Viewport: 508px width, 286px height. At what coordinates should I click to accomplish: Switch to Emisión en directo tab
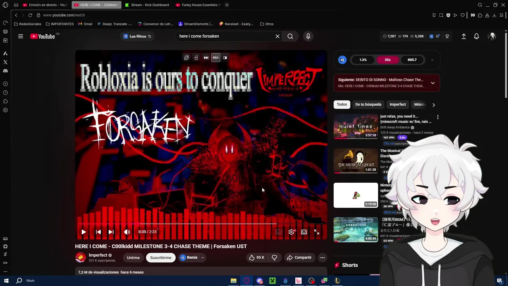click(x=45, y=5)
